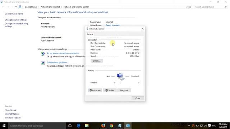Click IPv4 Connectivity No network access value
The width and height of the screenshot is (230, 129).
point(131,43)
